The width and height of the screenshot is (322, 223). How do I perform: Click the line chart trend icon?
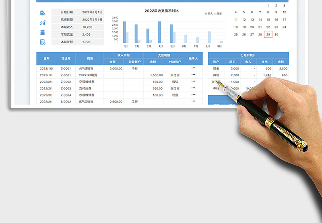pyautogui.click(x=43, y=23)
